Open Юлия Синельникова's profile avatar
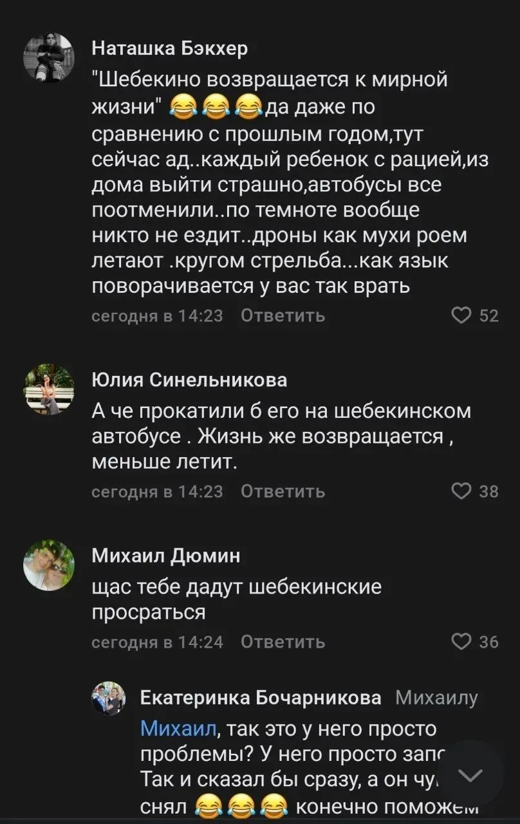Screen dimensions: 520x824 point(49,389)
